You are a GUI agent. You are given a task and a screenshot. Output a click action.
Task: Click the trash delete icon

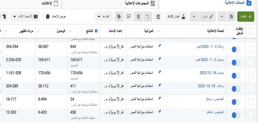pos(138,16)
